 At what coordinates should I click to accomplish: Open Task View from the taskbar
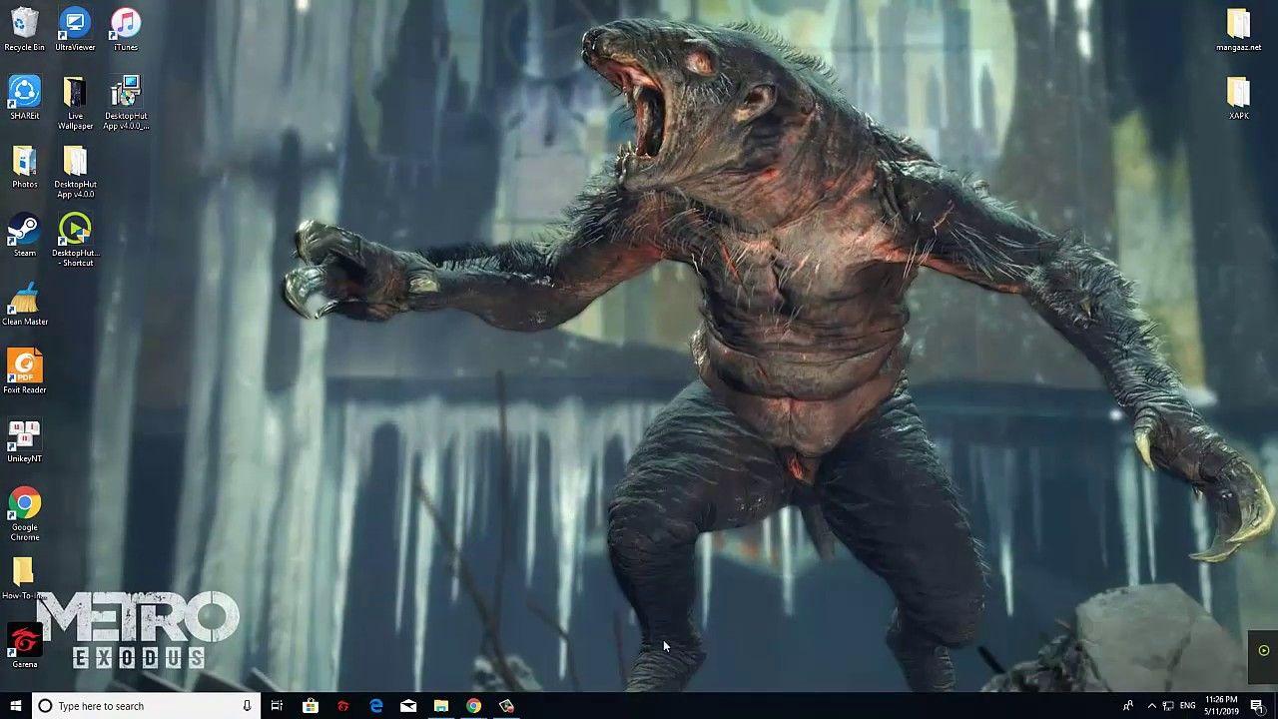[x=278, y=706]
